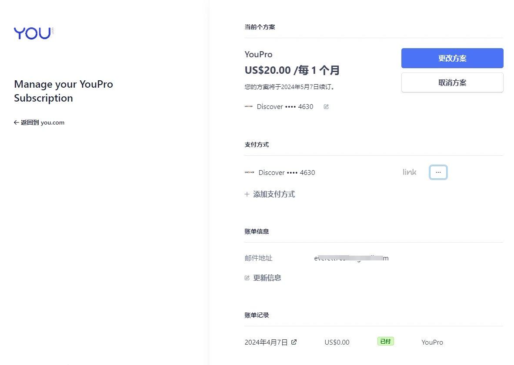Click the US$0.00 invoice amount
The height and width of the screenshot is (365, 514).
[x=337, y=342]
